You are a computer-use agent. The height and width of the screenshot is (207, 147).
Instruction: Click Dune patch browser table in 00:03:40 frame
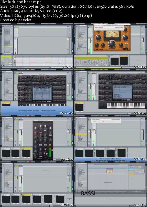point(42,93)
